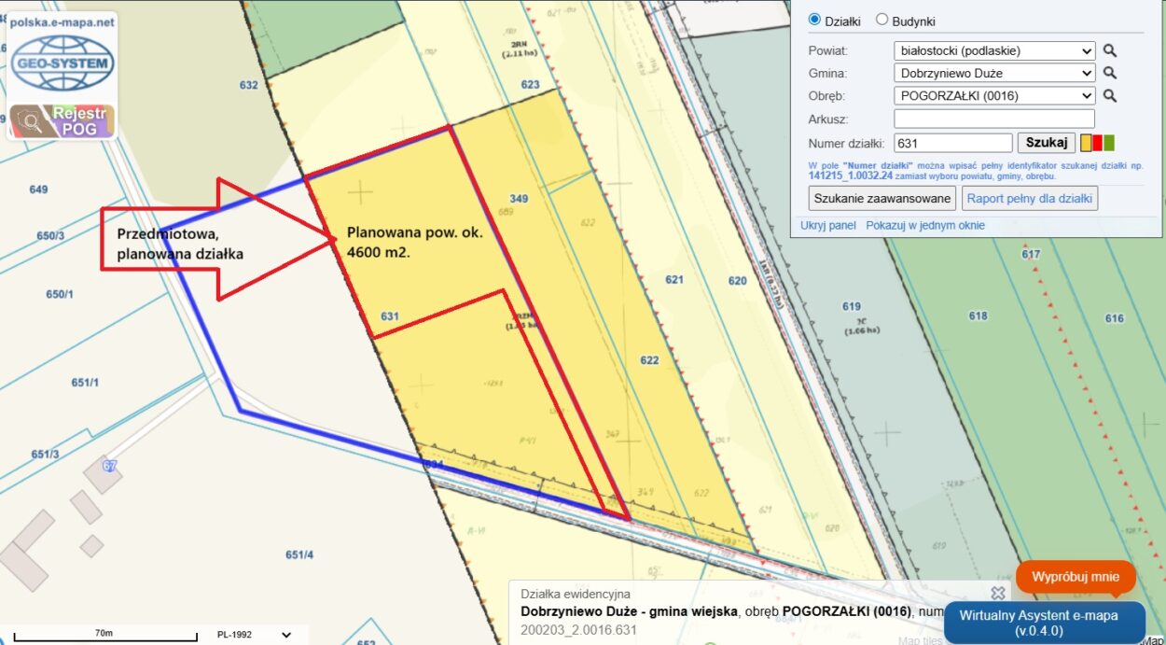Click parcel label 649 on map

38,189
